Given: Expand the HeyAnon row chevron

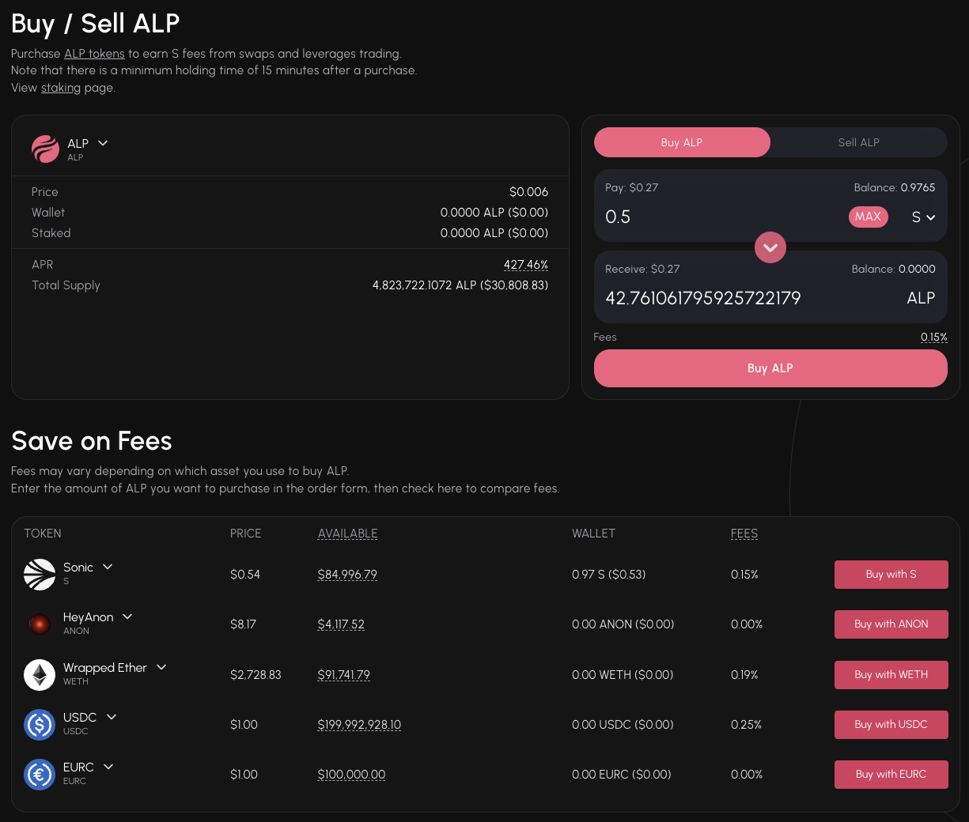Looking at the screenshot, I should click(127, 616).
